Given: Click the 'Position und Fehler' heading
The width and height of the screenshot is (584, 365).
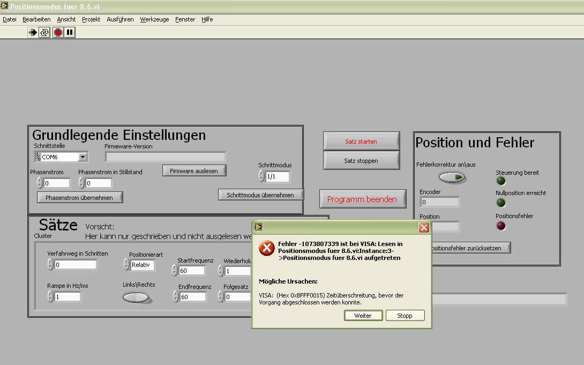Looking at the screenshot, I should (475, 143).
